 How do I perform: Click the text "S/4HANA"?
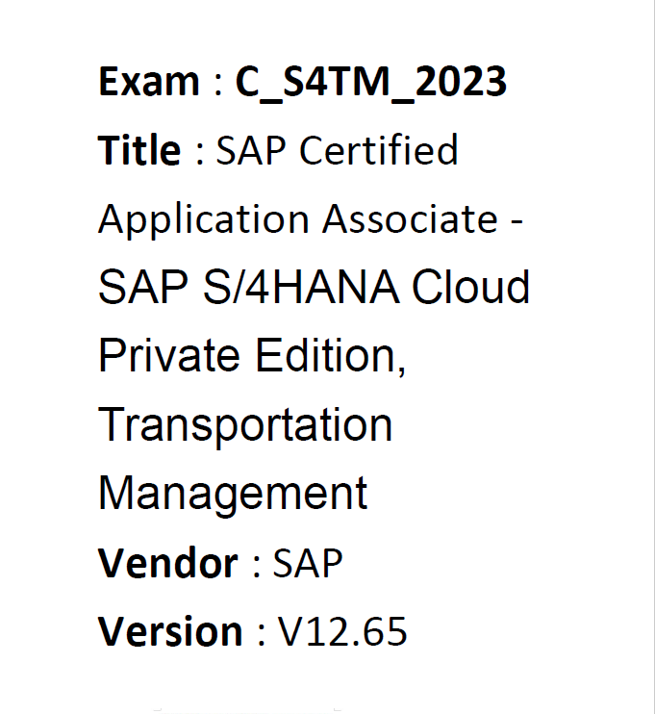tap(301, 287)
